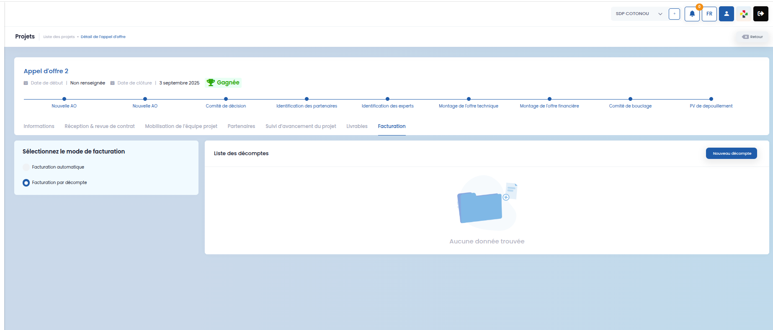Image resolution: width=773 pixels, height=330 pixels.
Task: Open Réception & revue de contrat tab
Action: 100,126
